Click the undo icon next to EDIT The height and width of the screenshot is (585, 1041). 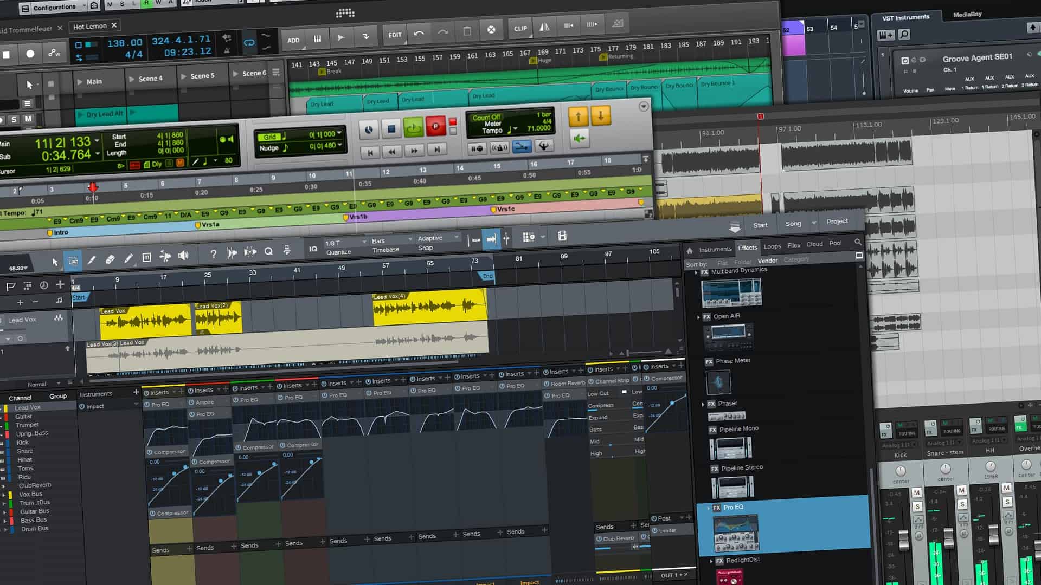point(419,34)
